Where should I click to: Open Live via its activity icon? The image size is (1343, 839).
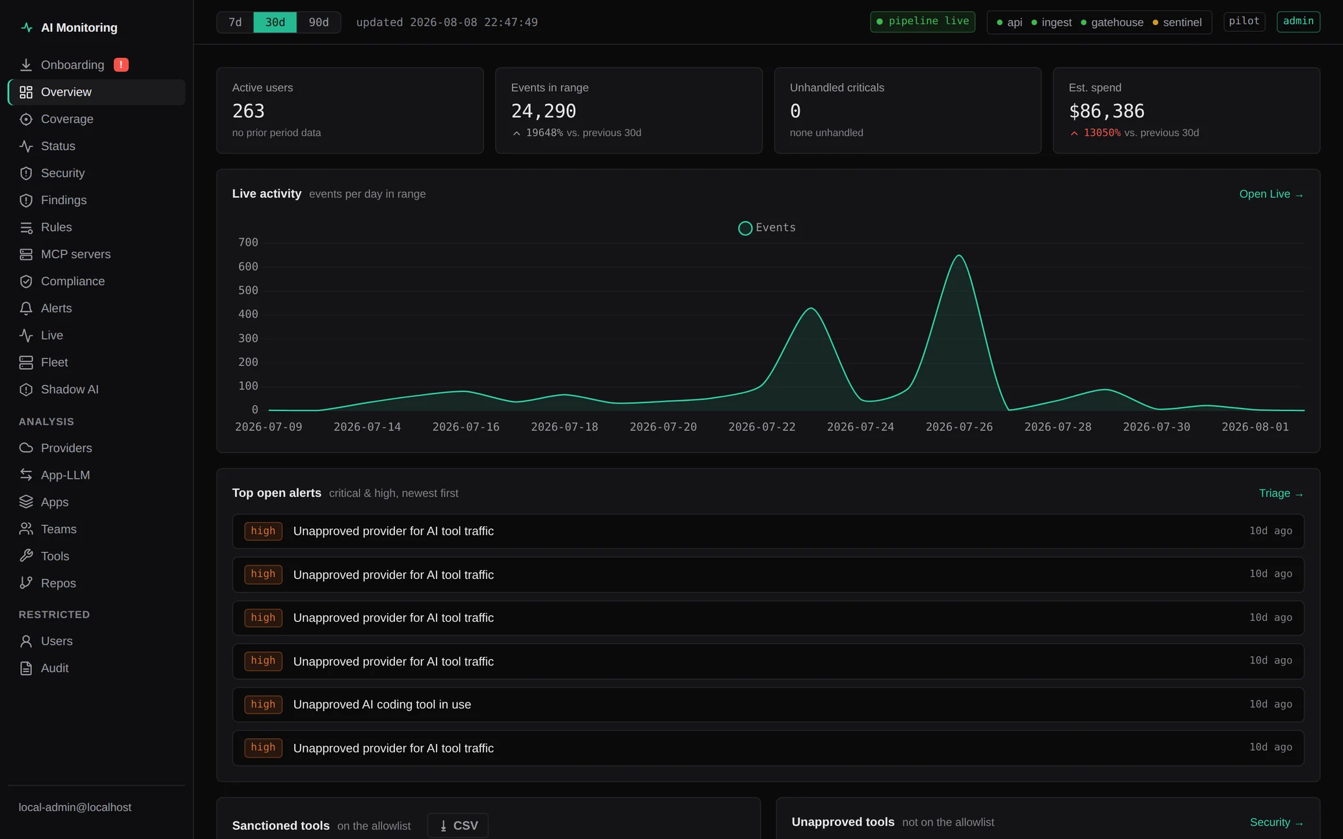coord(26,336)
